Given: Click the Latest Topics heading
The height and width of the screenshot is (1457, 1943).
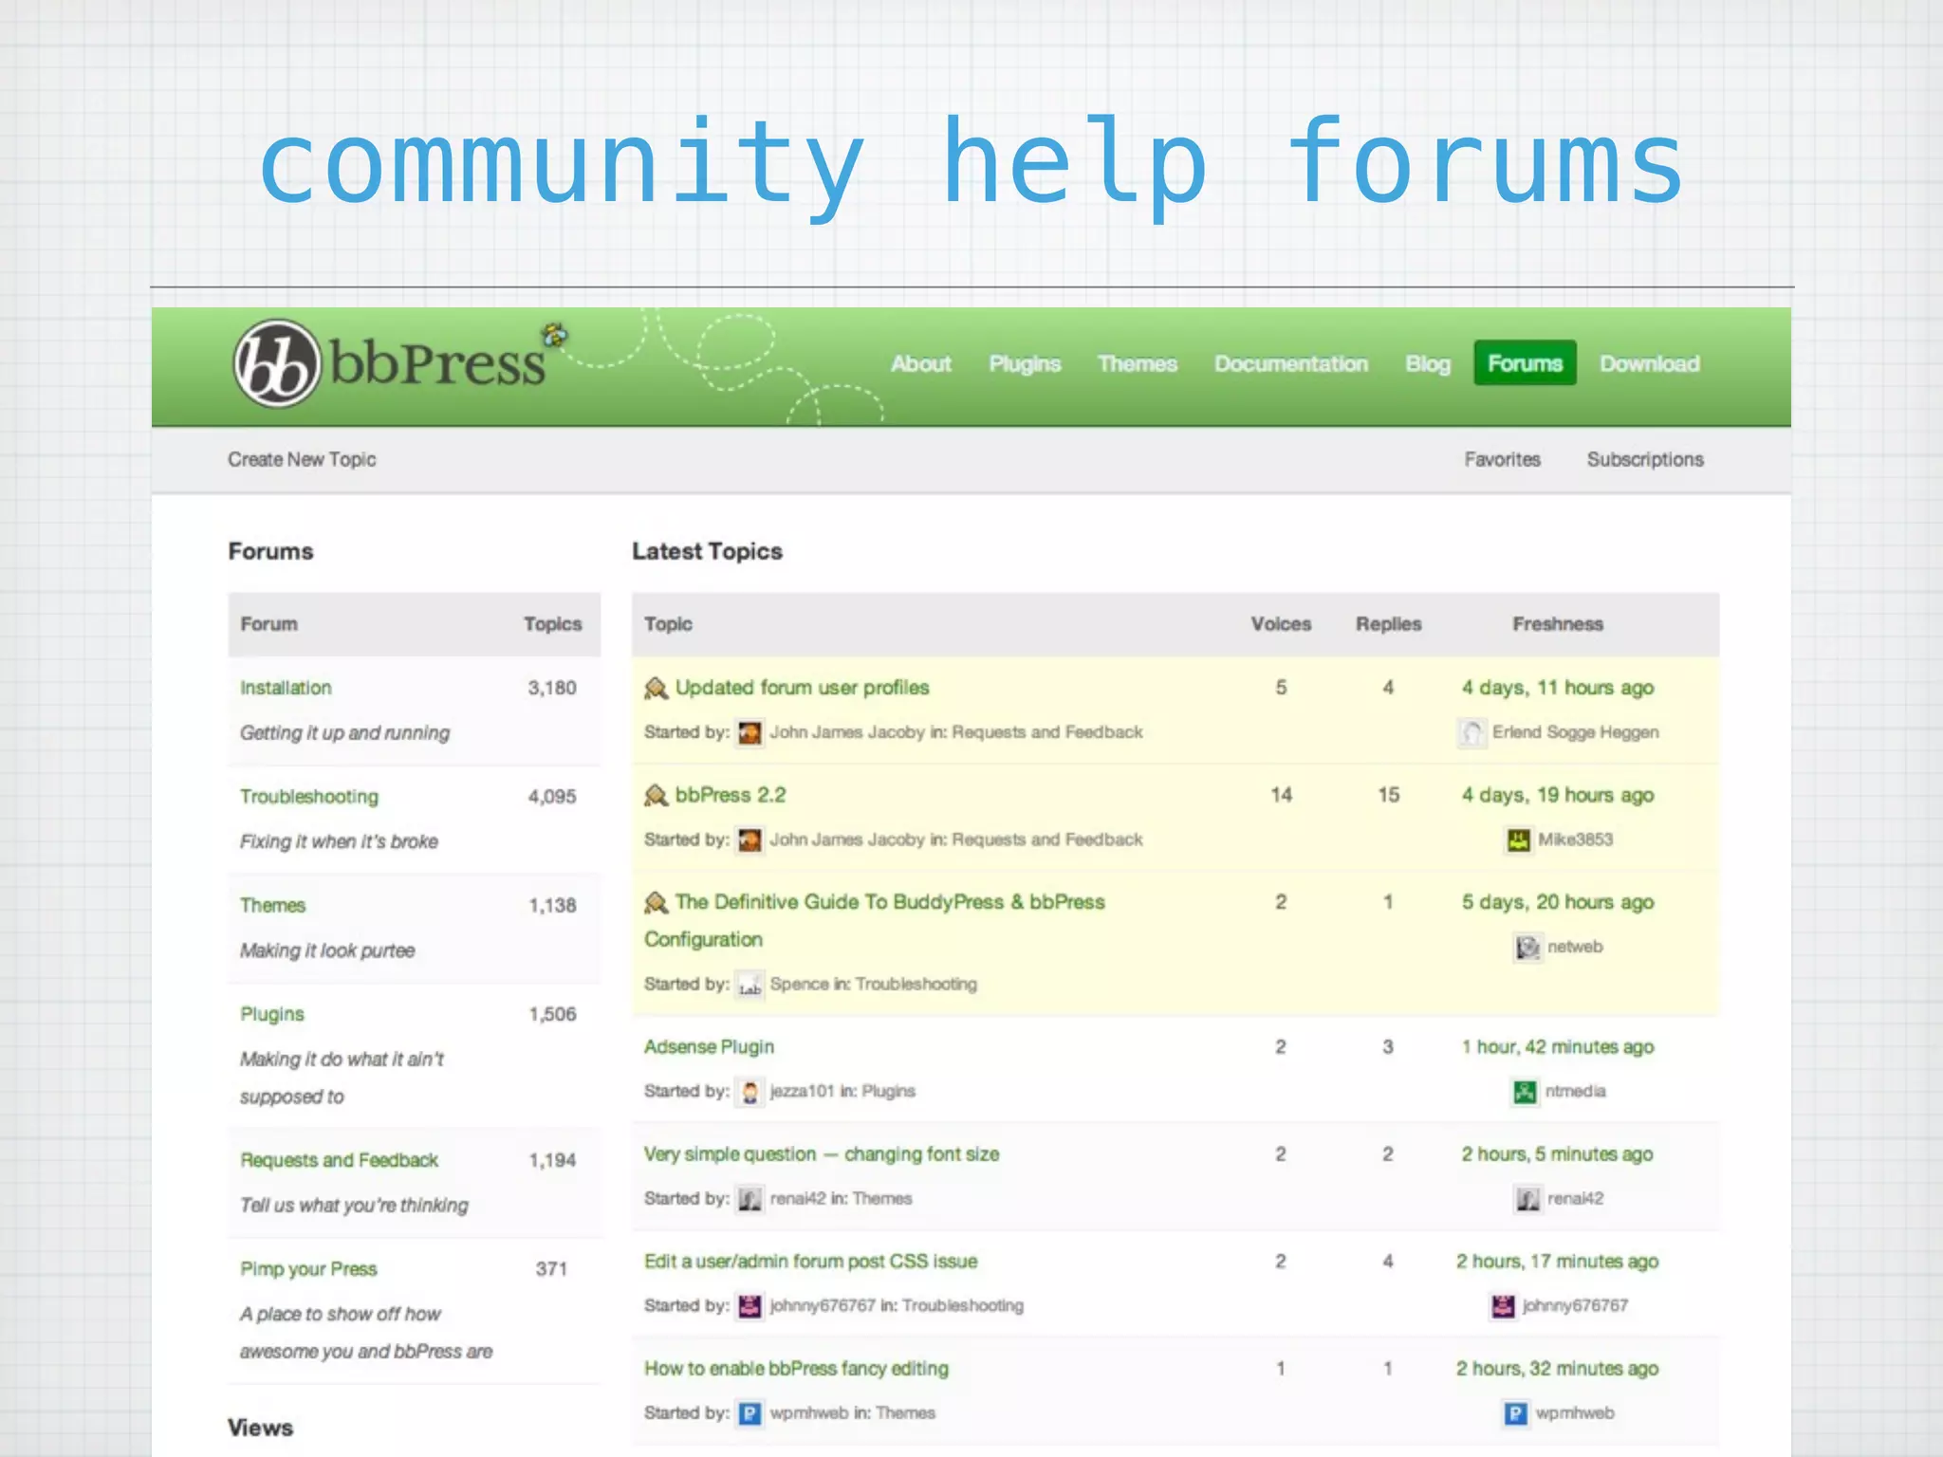Looking at the screenshot, I should pos(707,551).
